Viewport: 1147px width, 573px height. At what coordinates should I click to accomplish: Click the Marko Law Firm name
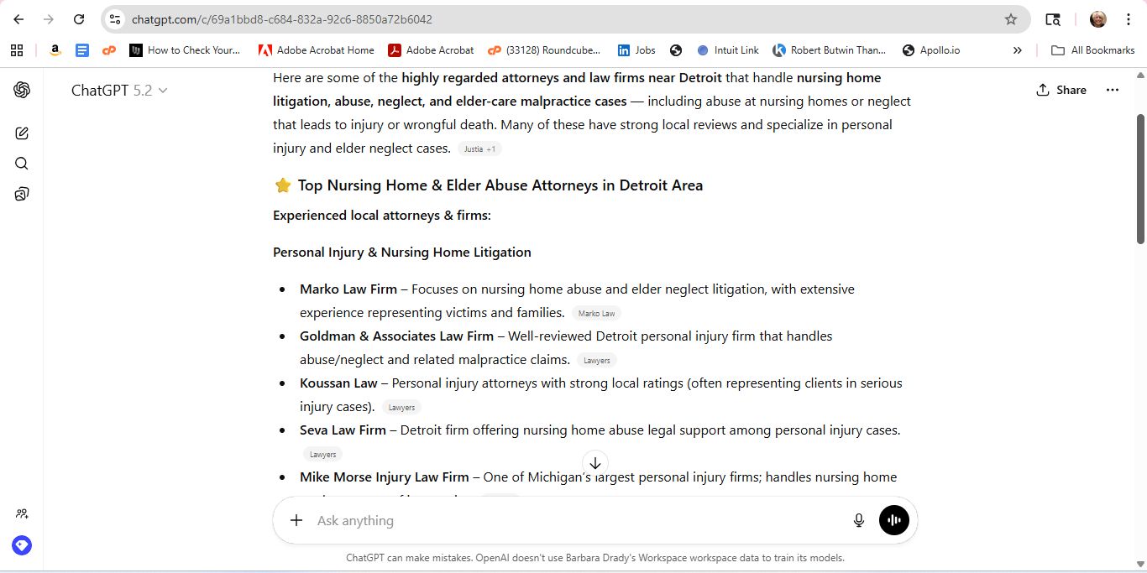[348, 289]
